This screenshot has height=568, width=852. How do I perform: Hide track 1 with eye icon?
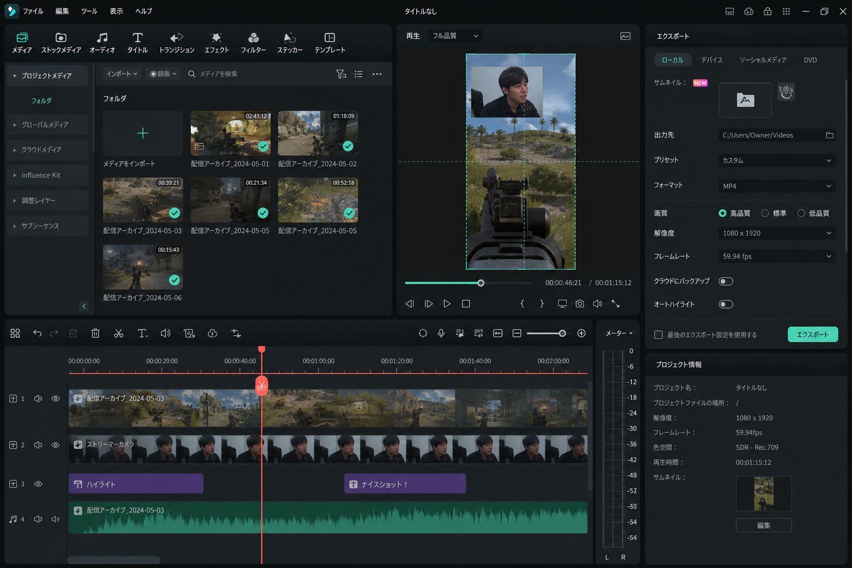[55, 398]
